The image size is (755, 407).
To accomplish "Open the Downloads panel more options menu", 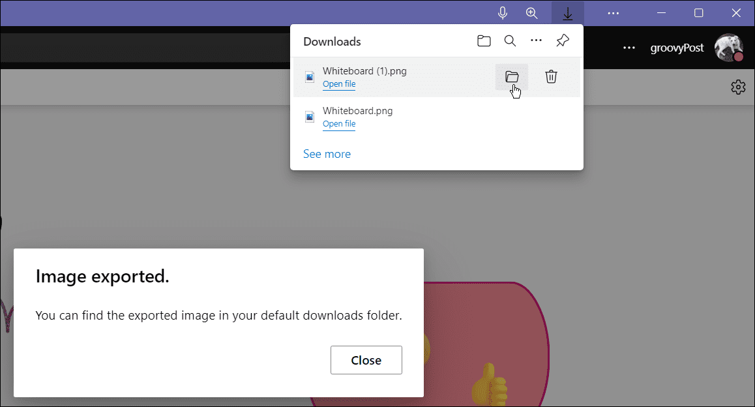I will [536, 40].
